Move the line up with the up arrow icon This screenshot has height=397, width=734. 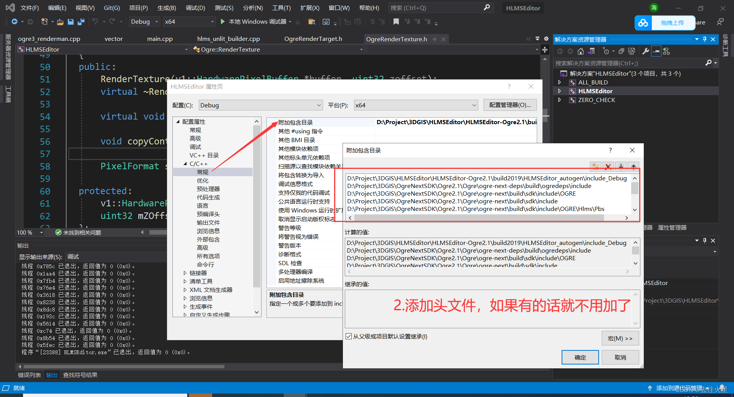tap(633, 166)
